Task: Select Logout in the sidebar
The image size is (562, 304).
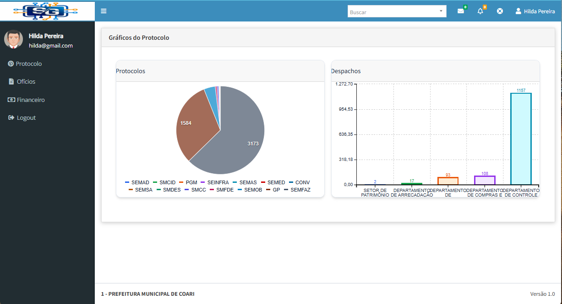Action: tap(47, 117)
